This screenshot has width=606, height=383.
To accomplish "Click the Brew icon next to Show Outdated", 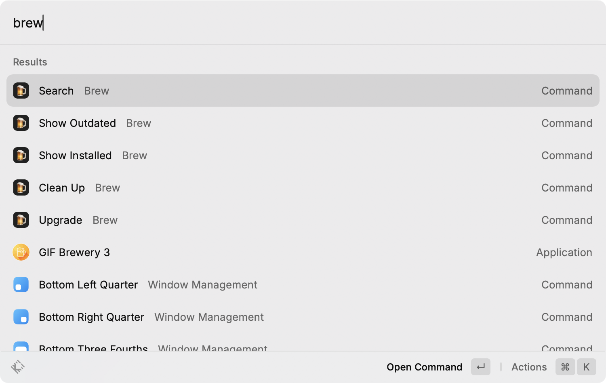I will coord(21,123).
